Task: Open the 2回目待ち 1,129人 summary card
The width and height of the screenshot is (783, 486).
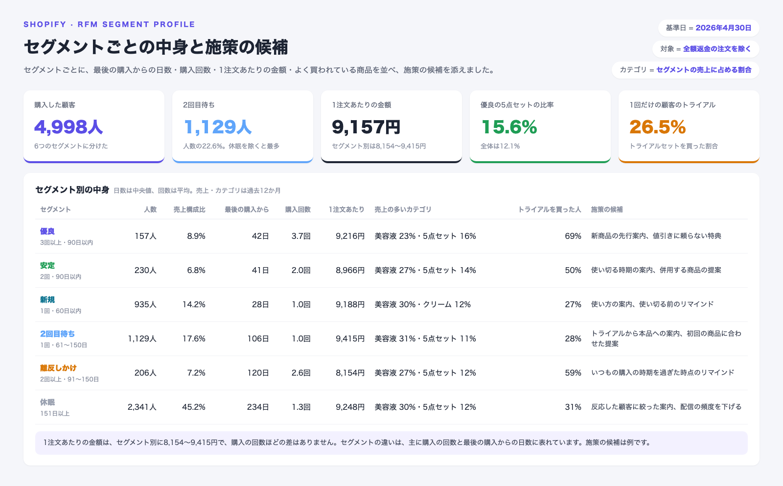Action: (243, 127)
